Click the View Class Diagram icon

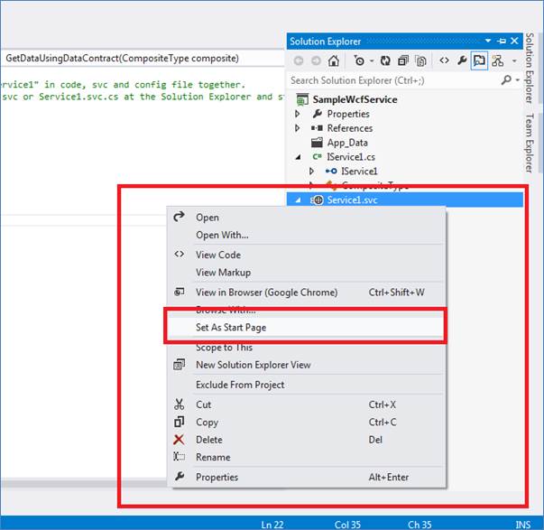pos(497,60)
